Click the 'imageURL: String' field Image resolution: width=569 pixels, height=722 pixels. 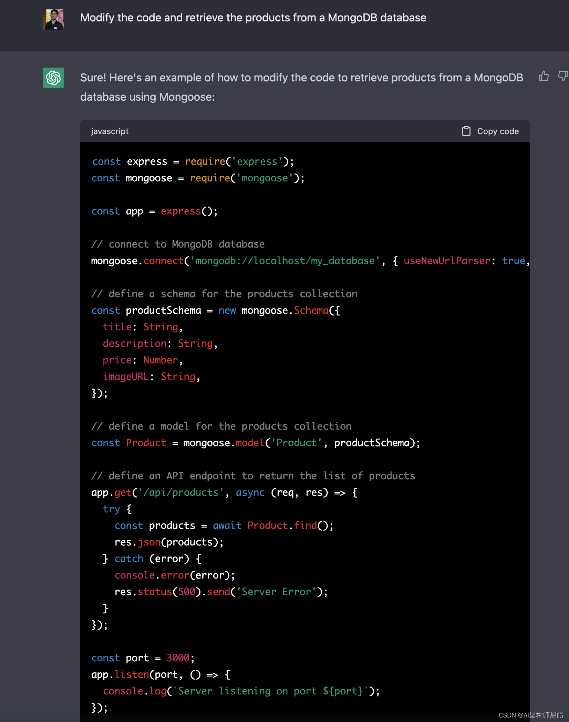tap(152, 377)
